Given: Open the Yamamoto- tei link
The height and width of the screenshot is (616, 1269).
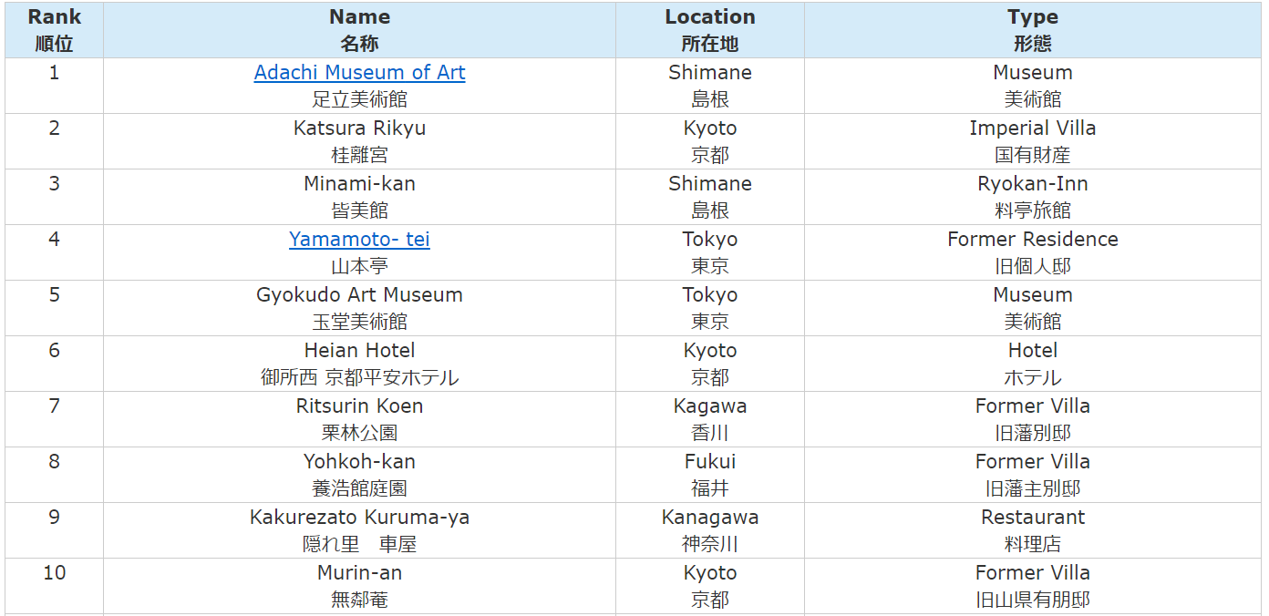Looking at the screenshot, I should coord(359,240).
